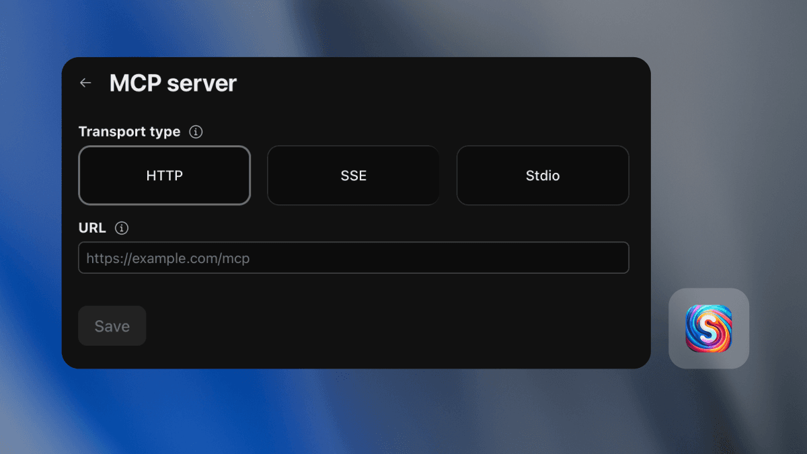Pick Stdio from the transport choices
807x454 pixels.
(x=543, y=176)
